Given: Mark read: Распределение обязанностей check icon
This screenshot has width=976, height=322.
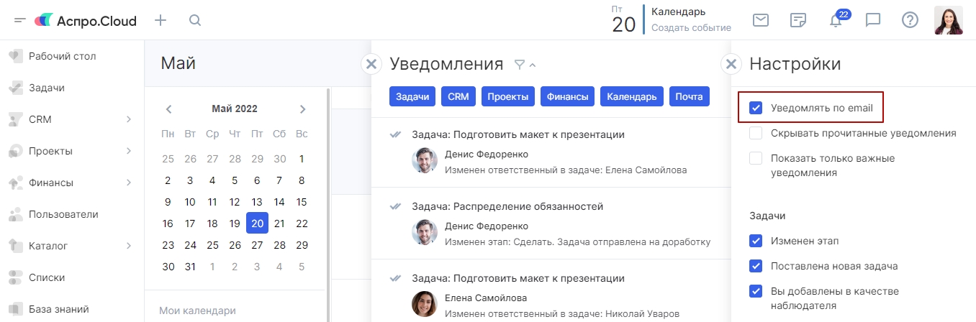Looking at the screenshot, I should [x=394, y=206].
